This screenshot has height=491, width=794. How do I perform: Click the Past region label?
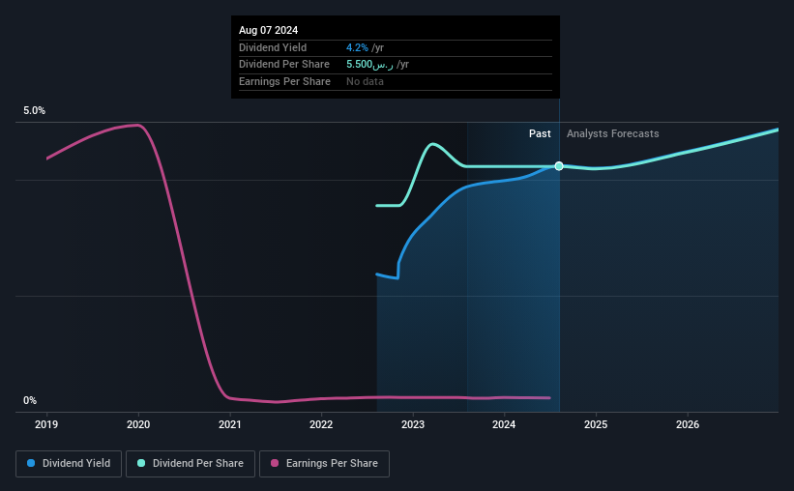540,133
